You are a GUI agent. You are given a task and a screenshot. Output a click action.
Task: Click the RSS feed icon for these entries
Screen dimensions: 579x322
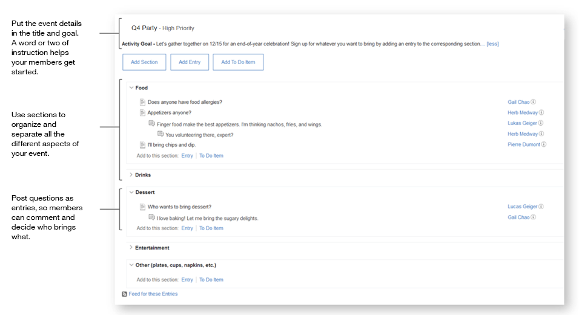125,294
